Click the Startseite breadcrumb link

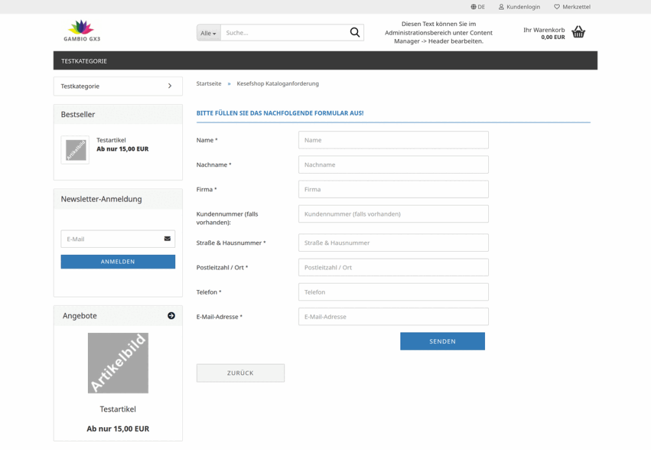209,83
